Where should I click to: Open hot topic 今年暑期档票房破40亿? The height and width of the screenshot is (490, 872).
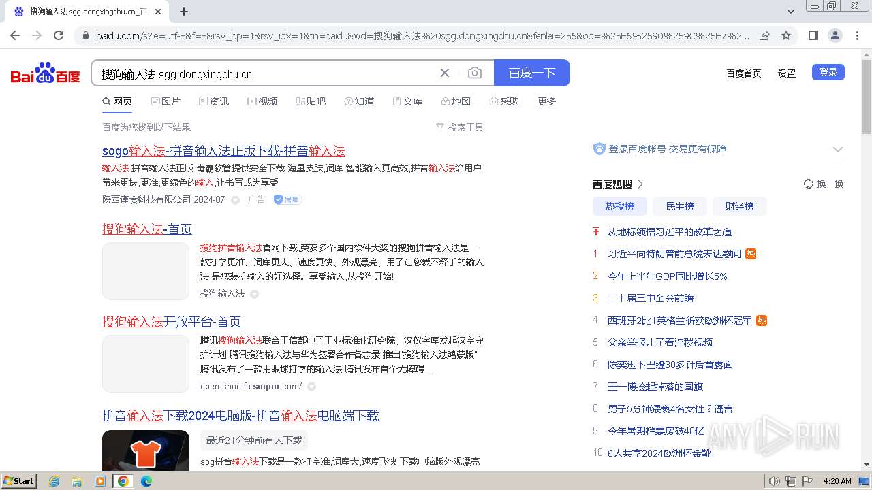(656, 431)
